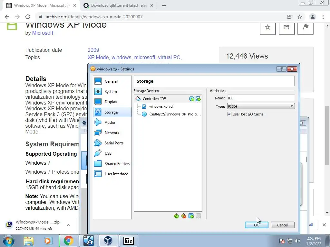The image size is (330, 247).
Task: Switch to Download qBittorrent browser tab
Action: pyautogui.click(x=118, y=5)
